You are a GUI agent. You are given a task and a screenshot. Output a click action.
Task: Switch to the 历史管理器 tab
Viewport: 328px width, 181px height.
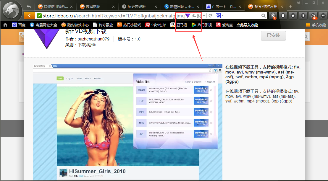(x=136, y=6)
